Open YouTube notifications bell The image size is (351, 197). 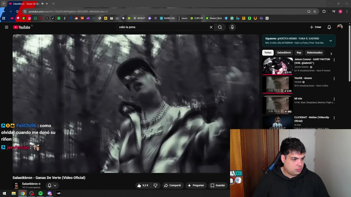coord(329,27)
